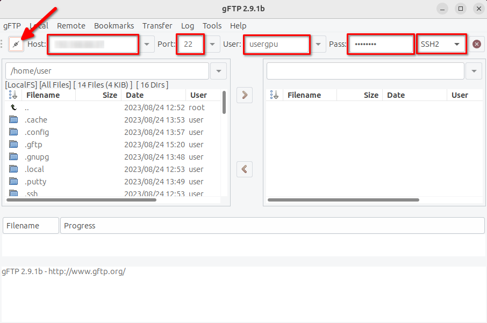
Task: Open the Tools menu
Action: [212, 26]
